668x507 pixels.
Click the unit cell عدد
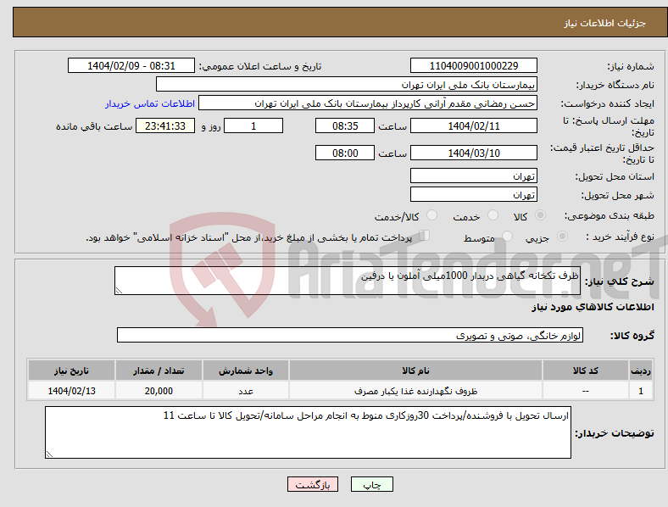click(246, 391)
